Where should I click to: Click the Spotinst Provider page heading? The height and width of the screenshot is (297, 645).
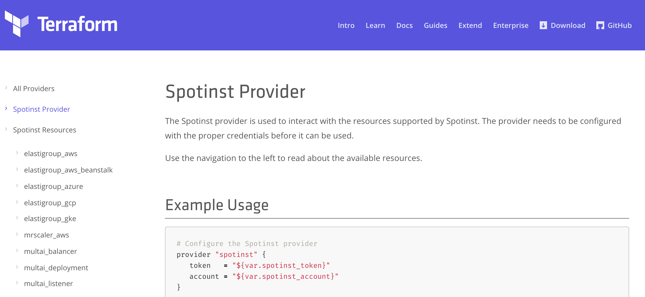[x=235, y=92]
